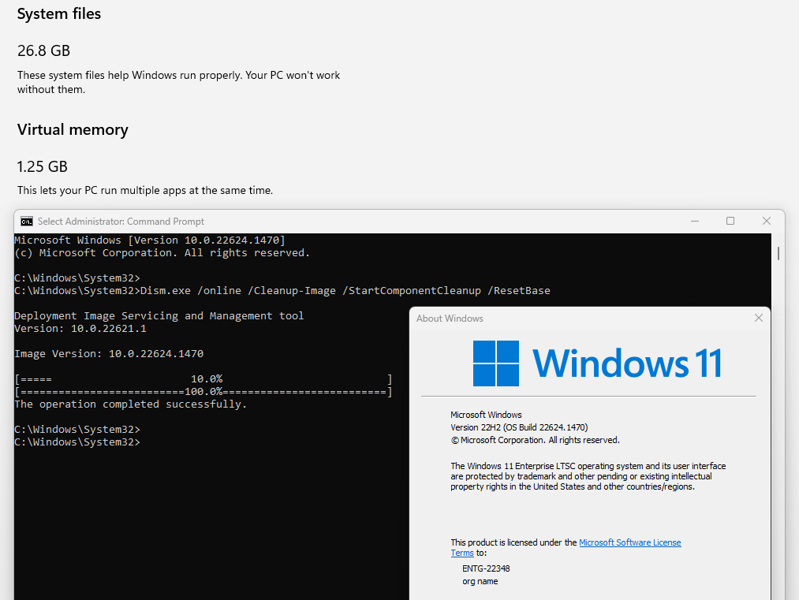Viewport: 799px width, 600px height.
Task: Click the 'About Windows' dialog title
Action: (450, 319)
